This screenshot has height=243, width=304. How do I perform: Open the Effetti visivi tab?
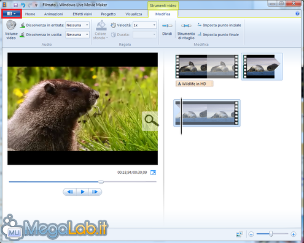82,14
